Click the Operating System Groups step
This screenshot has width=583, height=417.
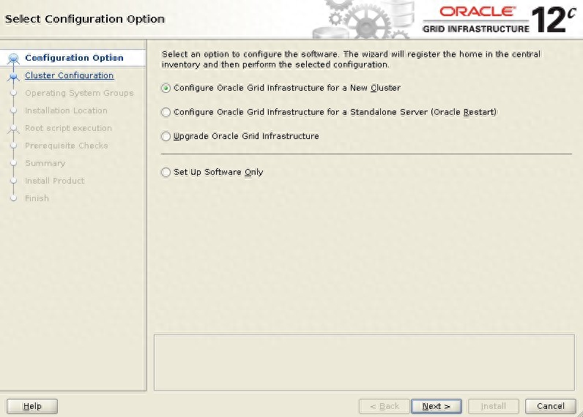coord(79,93)
